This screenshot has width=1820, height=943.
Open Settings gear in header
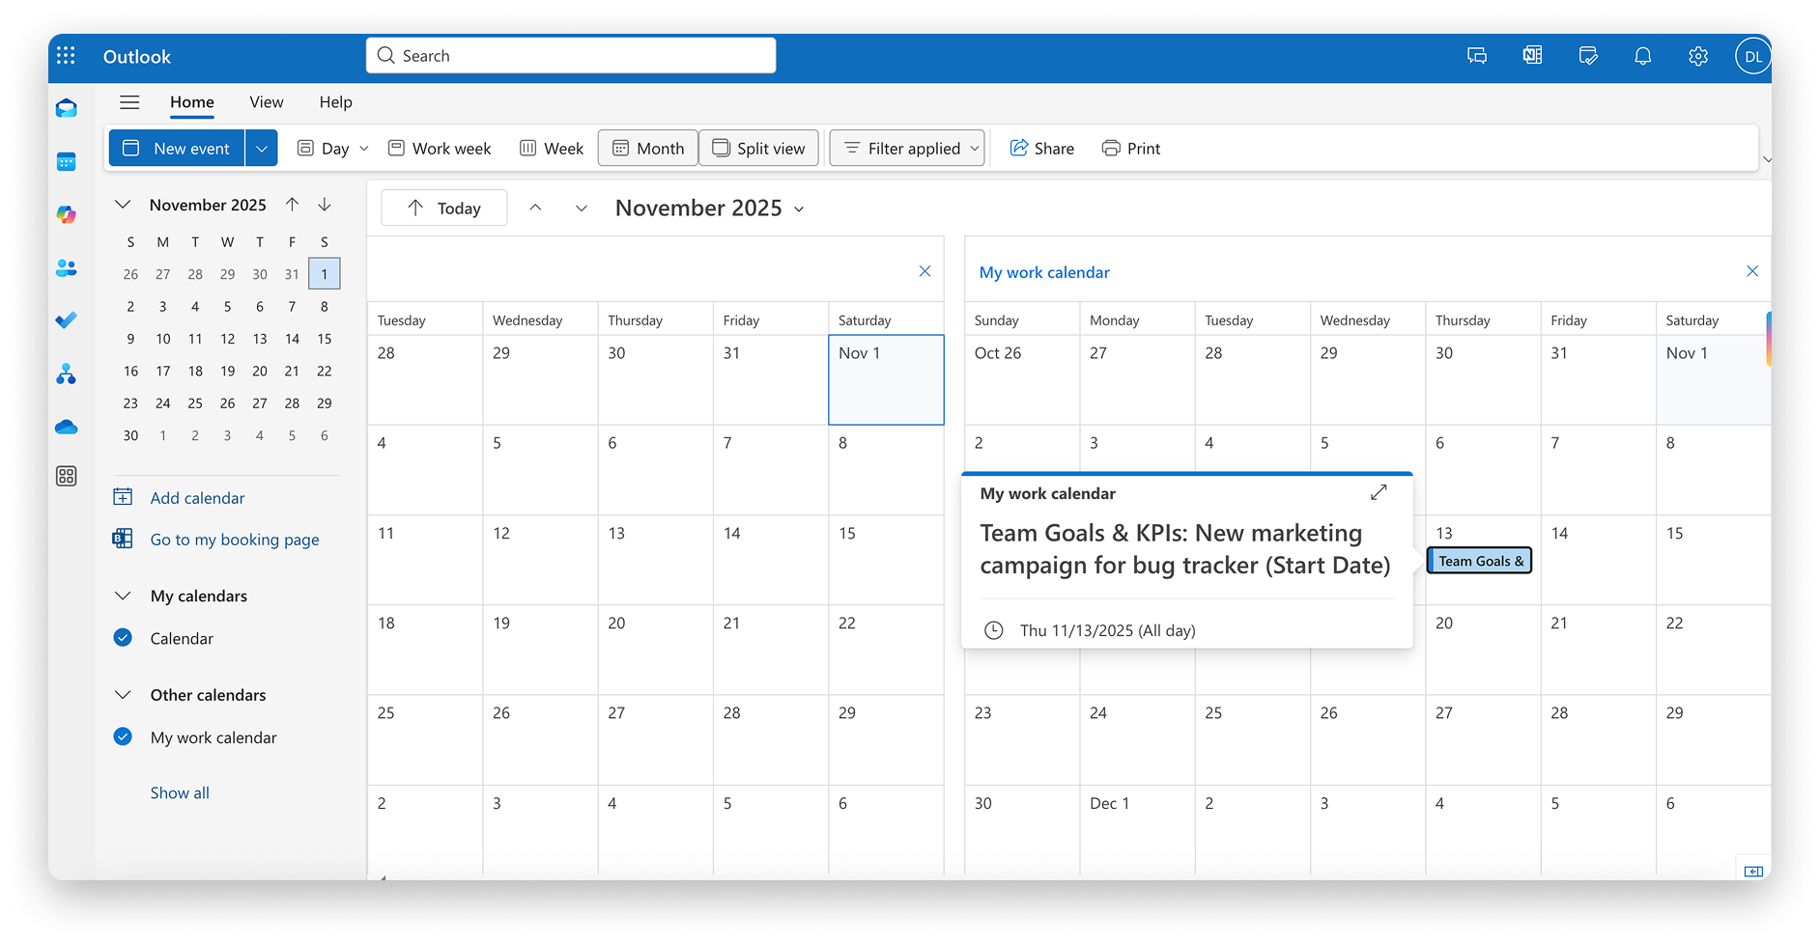click(1697, 56)
